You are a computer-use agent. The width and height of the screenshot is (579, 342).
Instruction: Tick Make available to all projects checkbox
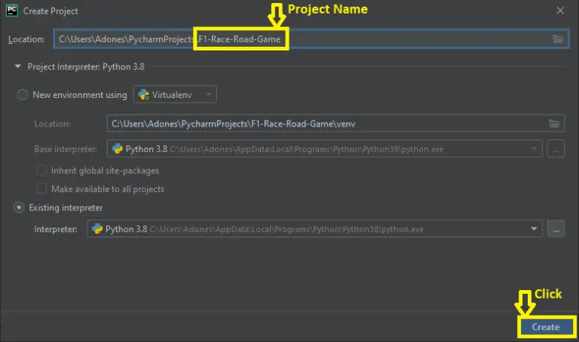point(42,188)
